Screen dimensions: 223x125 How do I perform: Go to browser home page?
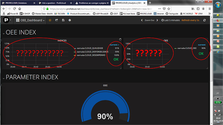tap(20, 9)
